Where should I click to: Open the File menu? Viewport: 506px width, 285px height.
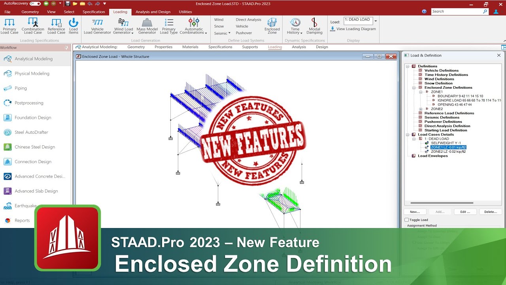pos(8,12)
